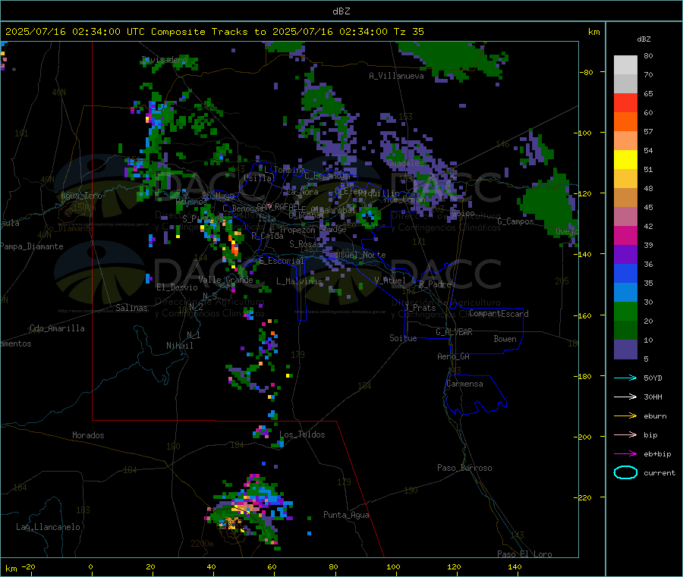Click the 'Aero_GA' map label
Image resolution: width=683 pixels, height=577 pixels.
pyautogui.click(x=454, y=356)
